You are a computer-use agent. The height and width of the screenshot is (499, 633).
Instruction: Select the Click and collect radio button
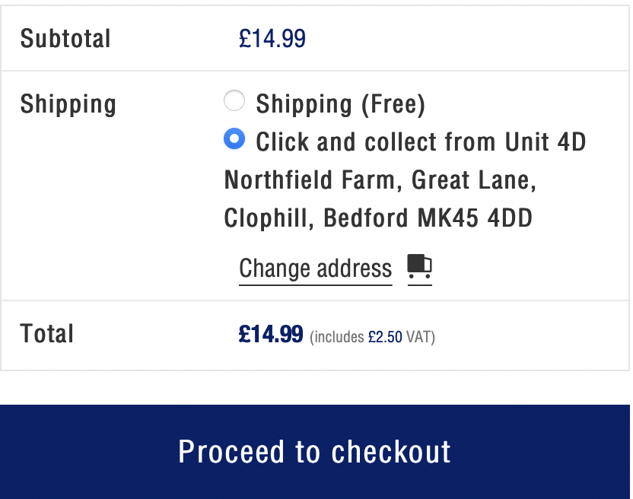tap(234, 138)
